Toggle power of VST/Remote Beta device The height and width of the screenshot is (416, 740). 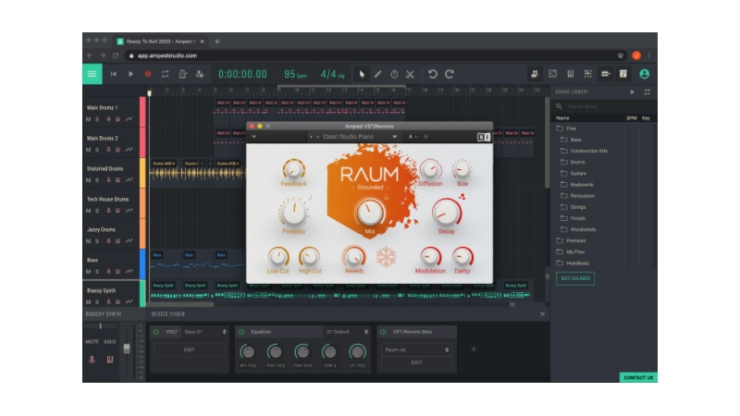[383, 332]
